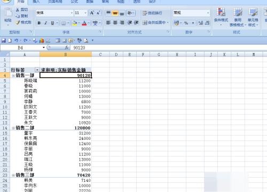Switch to the 选项 tab

[137, 2]
